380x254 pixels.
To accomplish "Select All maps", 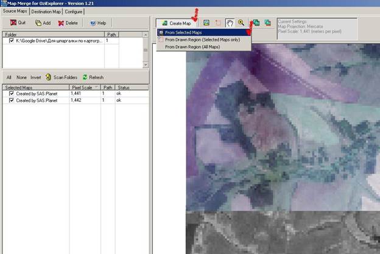I will [9, 77].
